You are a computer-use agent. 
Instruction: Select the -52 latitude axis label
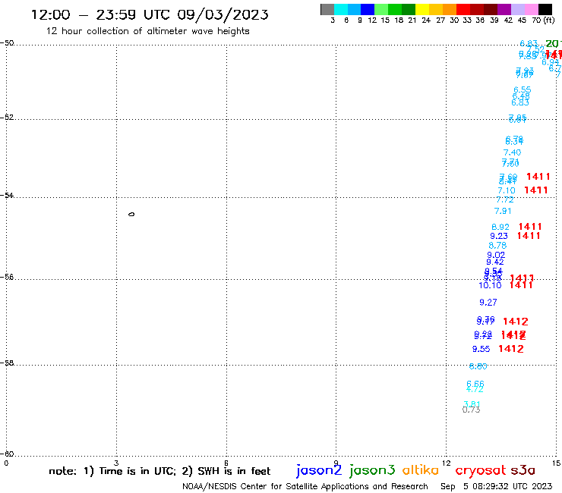(7, 118)
